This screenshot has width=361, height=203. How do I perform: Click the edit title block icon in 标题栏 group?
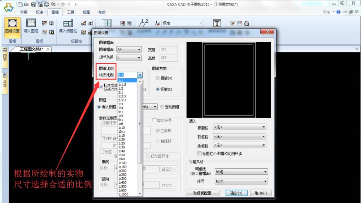83,23
